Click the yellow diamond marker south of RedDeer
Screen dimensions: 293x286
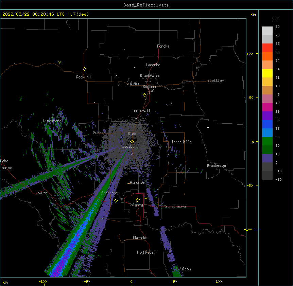145,95
